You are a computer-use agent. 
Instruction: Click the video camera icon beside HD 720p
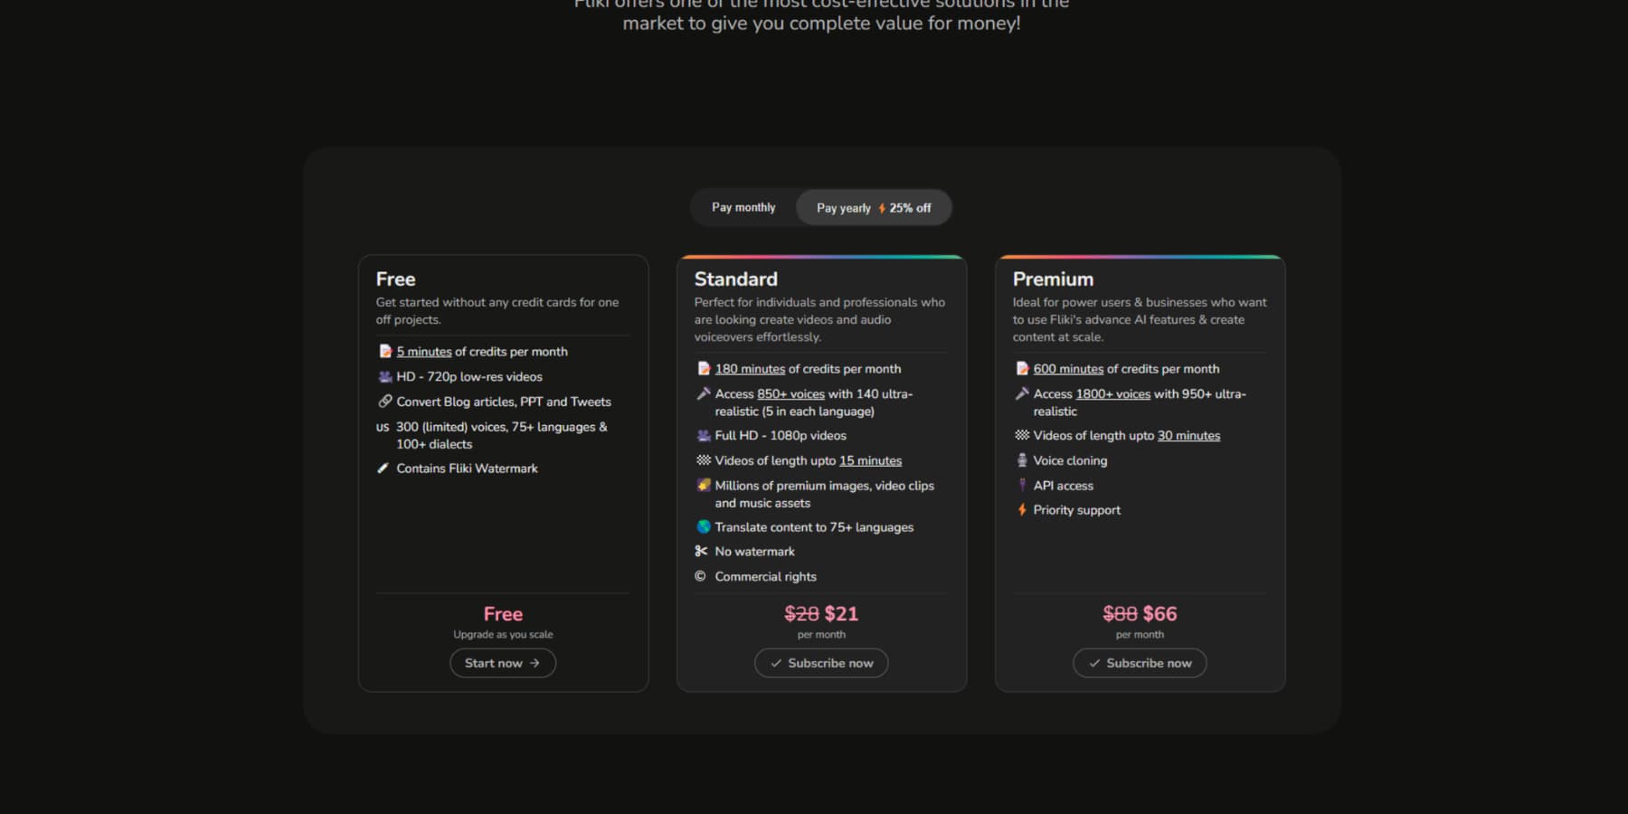[x=383, y=376]
